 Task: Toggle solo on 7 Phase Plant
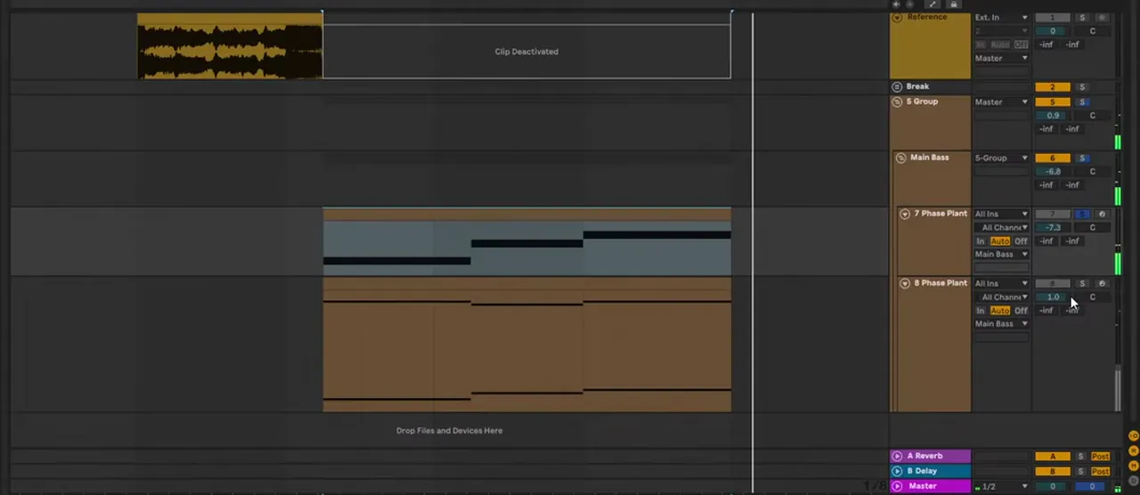tap(1082, 215)
